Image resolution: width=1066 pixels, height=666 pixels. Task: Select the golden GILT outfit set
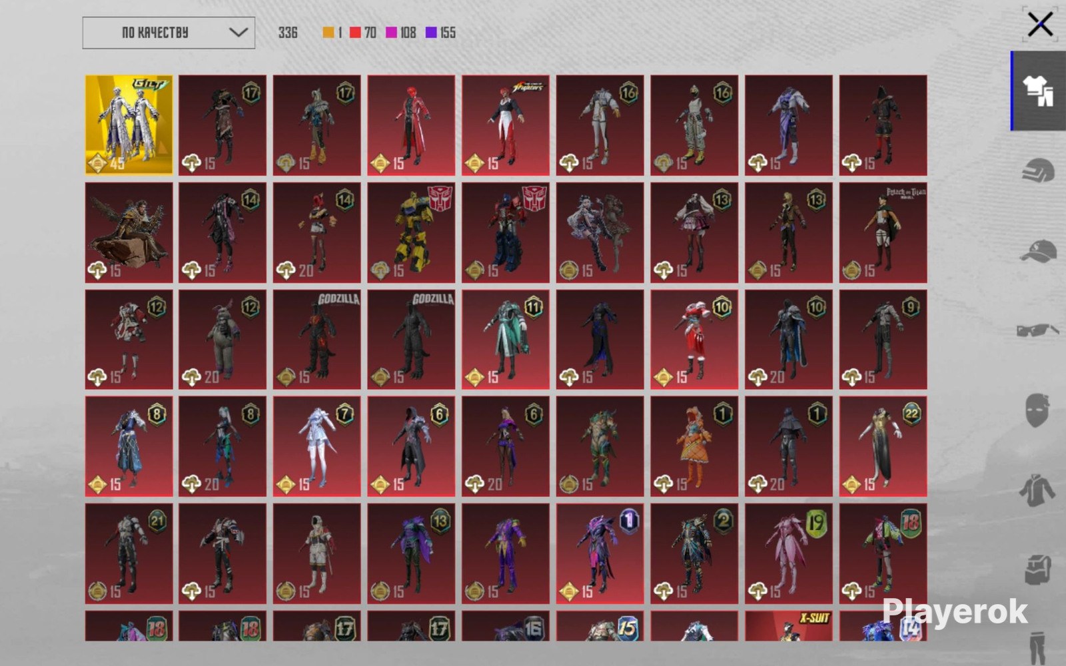tap(129, 125)
